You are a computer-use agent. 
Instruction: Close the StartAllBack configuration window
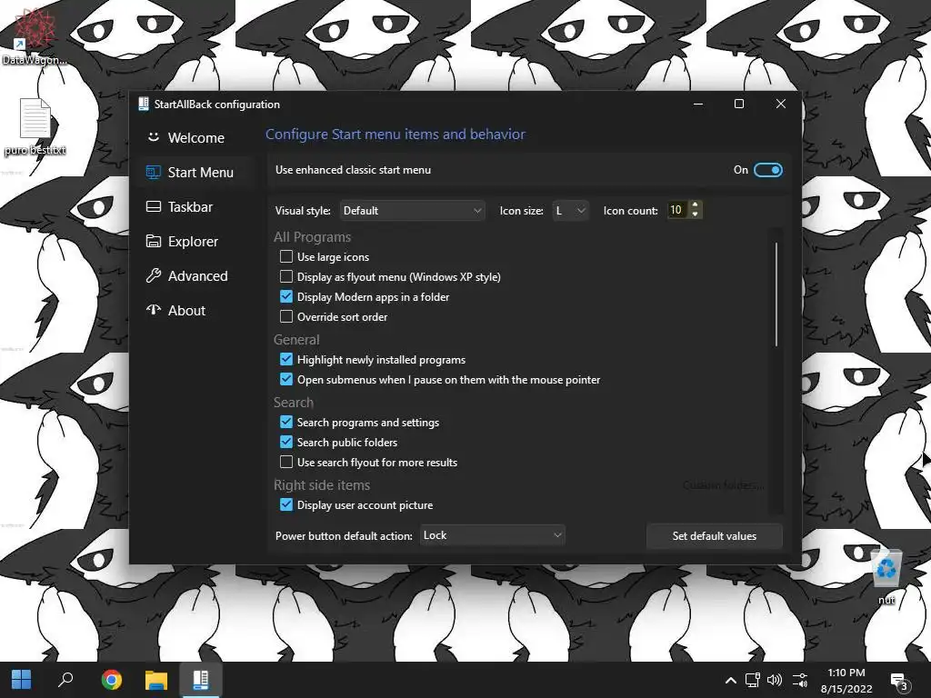tap(781, 104)
